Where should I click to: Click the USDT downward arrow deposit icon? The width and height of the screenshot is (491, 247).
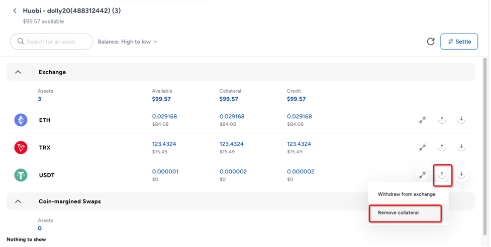click(x=461, y=175)
